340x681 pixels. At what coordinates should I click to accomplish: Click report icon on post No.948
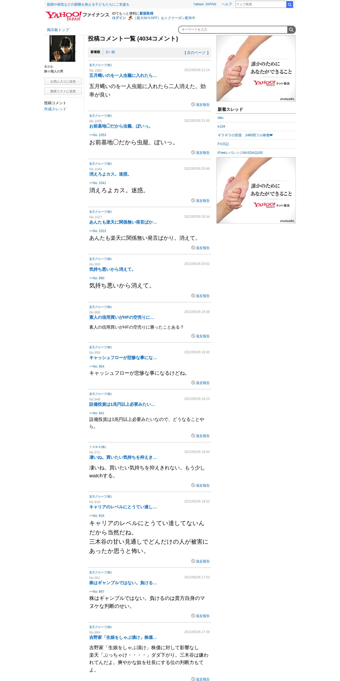pyautogui.click(x=193, y=436)
